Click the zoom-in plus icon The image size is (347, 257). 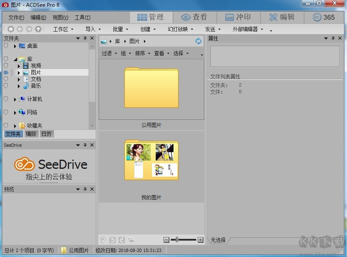[x=201, y=240]
